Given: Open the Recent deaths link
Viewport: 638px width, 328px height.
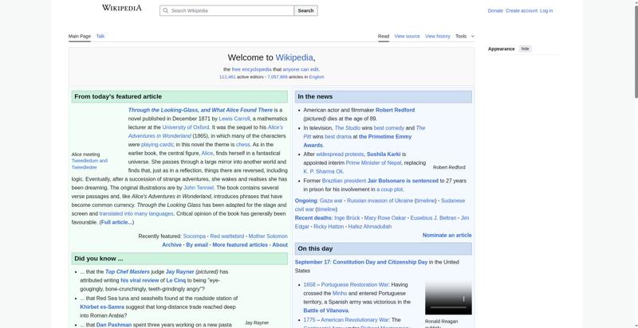Looking at the screenshot, I should click(313, 218).
